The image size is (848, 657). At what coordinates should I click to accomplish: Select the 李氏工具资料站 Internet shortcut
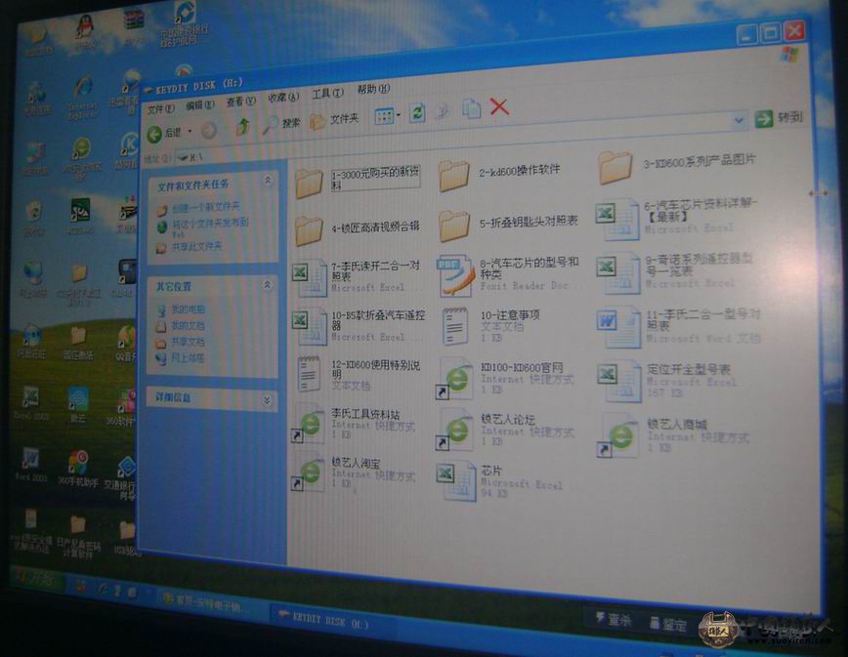354,424
